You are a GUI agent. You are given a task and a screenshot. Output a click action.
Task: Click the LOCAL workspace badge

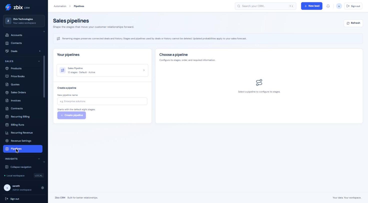39,175
